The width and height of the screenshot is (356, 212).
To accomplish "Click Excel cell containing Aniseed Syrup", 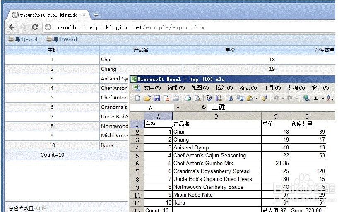I will 217,147.
